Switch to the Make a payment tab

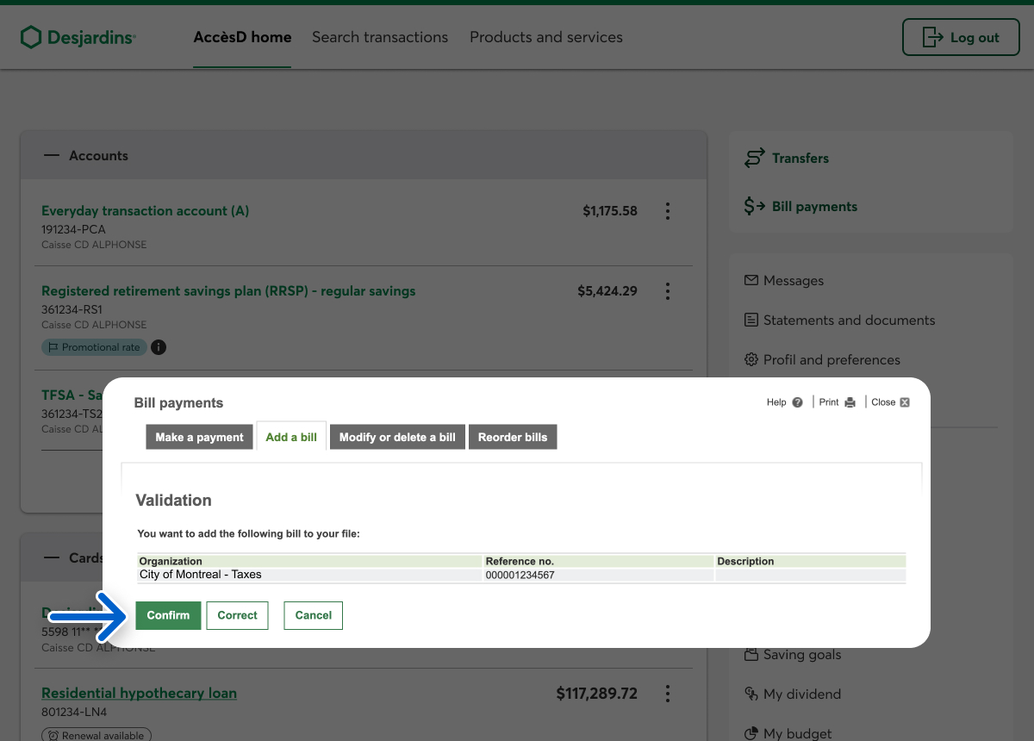(x=200, y=437)
